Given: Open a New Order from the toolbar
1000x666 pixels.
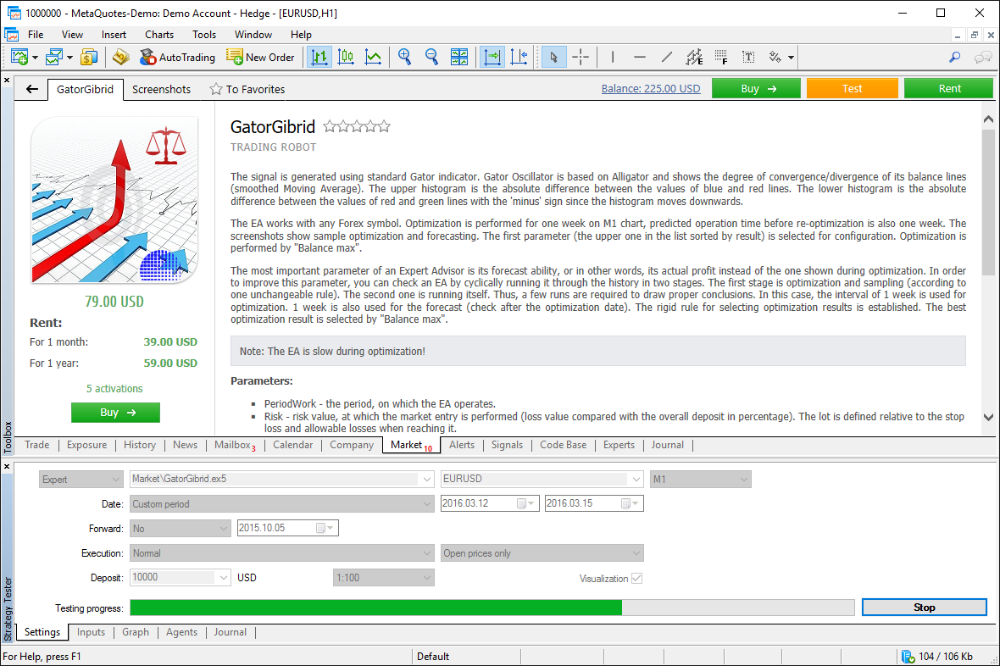Looking at the screenshot, I should pyautogui.click(x=260, y=57).
